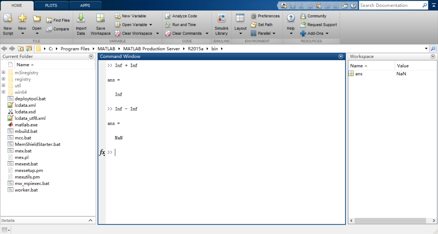
Task: Expand the win64 folder tree node
Action: coord(3,92)
